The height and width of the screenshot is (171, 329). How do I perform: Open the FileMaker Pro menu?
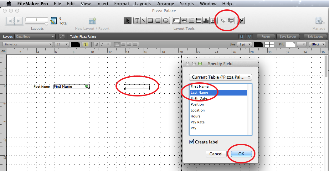click(33, 3)
